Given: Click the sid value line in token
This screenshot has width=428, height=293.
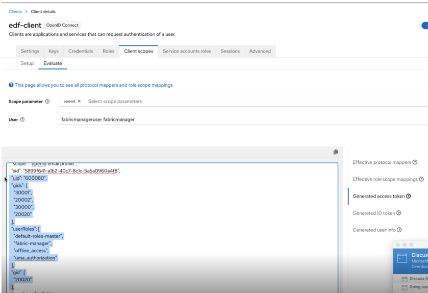Looking at the screenshot, I should tap(66, 171).
